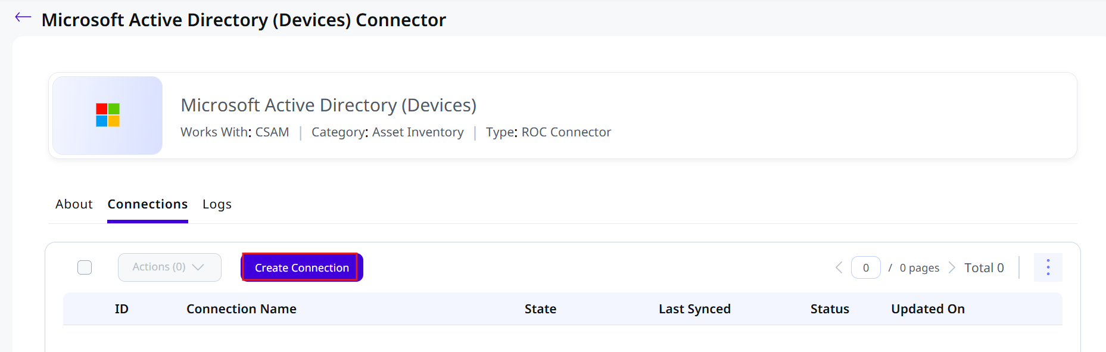Sort by the State column header
Viewport: 1106px width, 352px height.
(x=540, y=309)
